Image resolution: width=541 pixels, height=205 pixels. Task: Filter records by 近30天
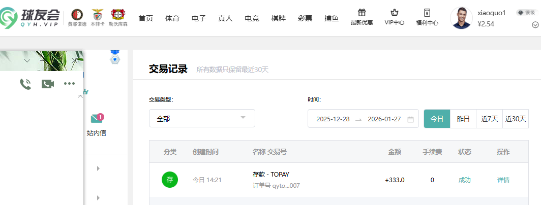coord(516,119)
